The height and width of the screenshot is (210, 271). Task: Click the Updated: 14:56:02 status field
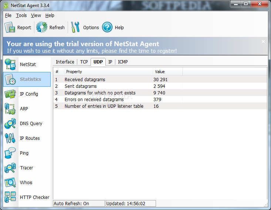(x=131, y=203)
